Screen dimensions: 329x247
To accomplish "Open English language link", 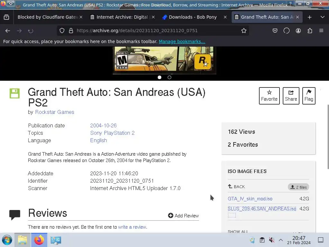I will (x=98, y=140).
